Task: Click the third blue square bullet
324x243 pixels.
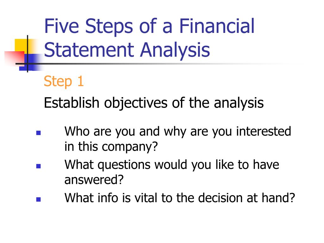Action: tap(38, 199)
